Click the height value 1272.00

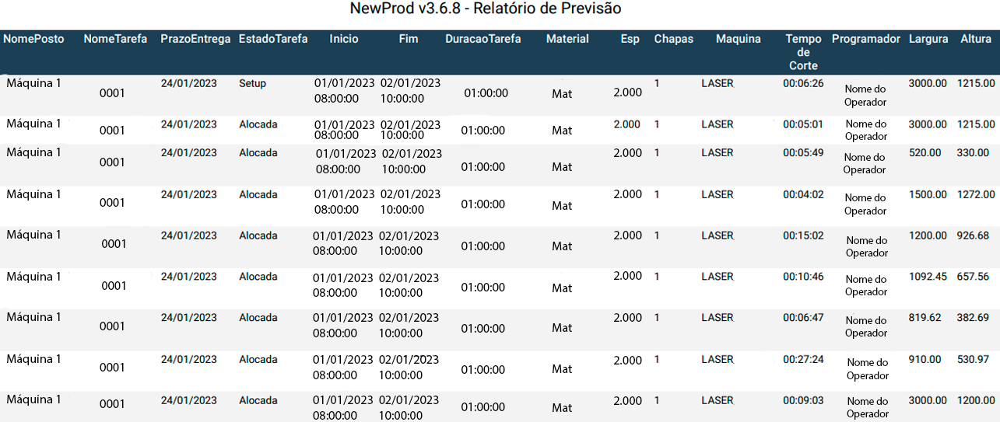976,195
